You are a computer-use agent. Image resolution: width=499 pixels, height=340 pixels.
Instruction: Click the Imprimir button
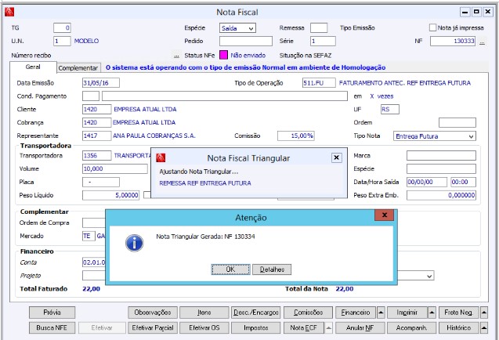[407, 313]
